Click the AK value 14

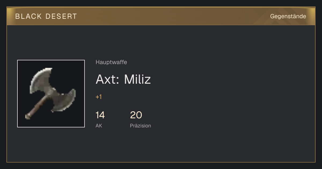[100, 115]
